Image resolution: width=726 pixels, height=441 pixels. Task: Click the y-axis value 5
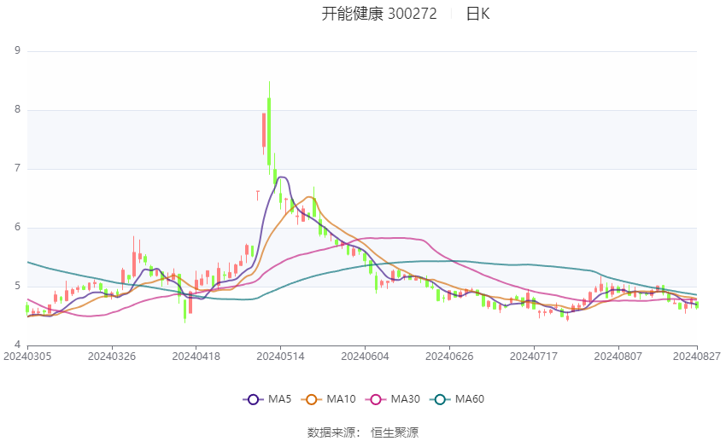coord(18,286)
